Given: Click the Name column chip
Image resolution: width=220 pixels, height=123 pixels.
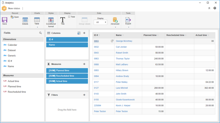Looking at the screenshot, I should (x=67, y=45).
